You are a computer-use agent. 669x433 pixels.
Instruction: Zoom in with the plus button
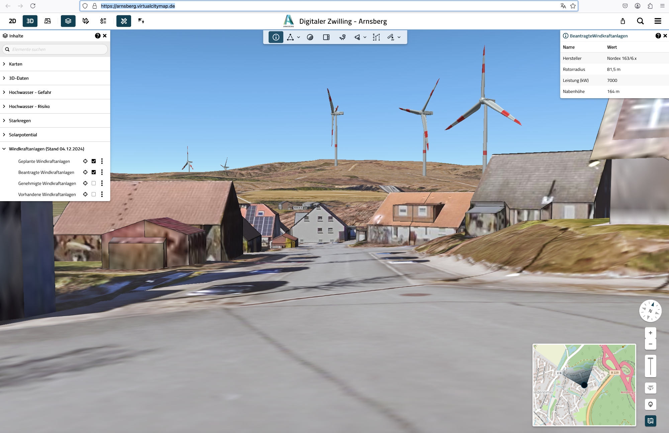pyautogui.click(x=650, y=333)
